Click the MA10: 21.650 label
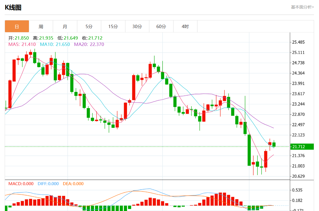The width and height of the screenshot is (319, 211). click(55, 44)
